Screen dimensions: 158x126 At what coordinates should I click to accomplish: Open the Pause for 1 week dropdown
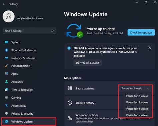click(x=135, y=88)
